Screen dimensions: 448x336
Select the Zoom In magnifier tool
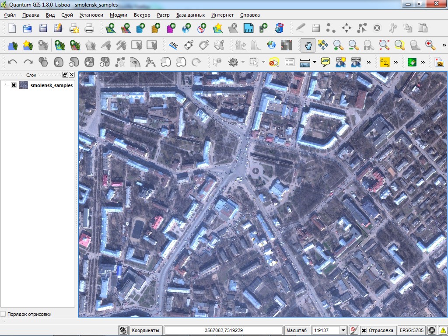(338, 45)
